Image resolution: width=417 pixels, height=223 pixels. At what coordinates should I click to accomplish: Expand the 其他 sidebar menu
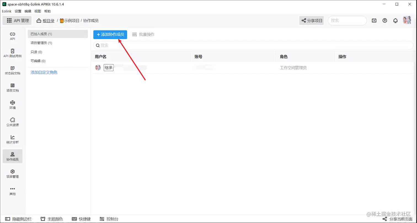pyautogui.click(x=12, y=191)
